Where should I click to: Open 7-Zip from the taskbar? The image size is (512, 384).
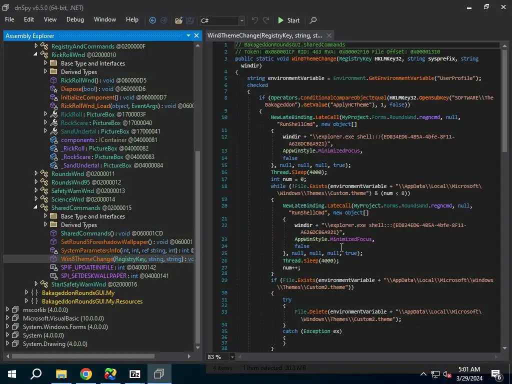click(x=134, y=374)
